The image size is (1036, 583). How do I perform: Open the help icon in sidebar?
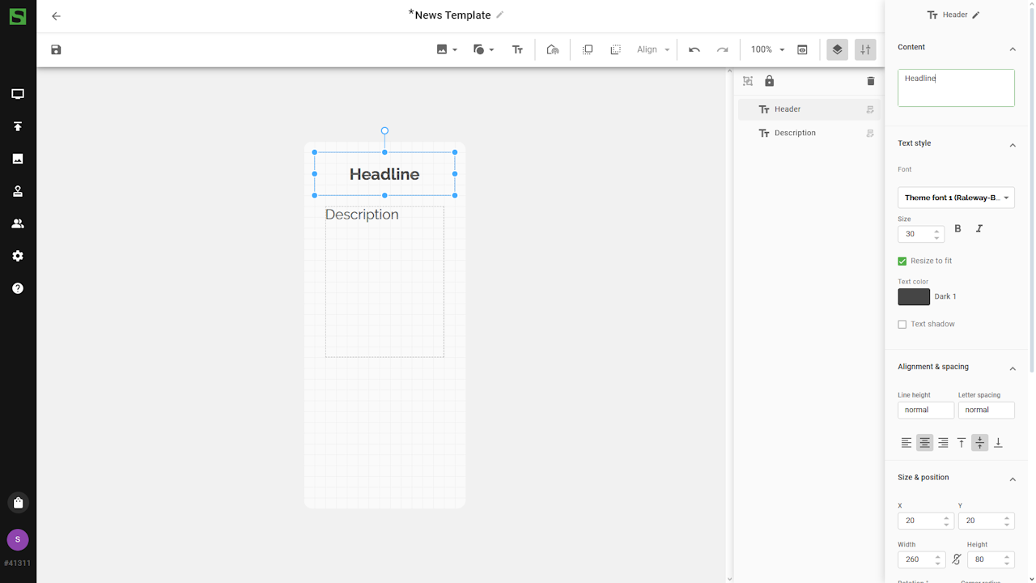coord(18,288)
